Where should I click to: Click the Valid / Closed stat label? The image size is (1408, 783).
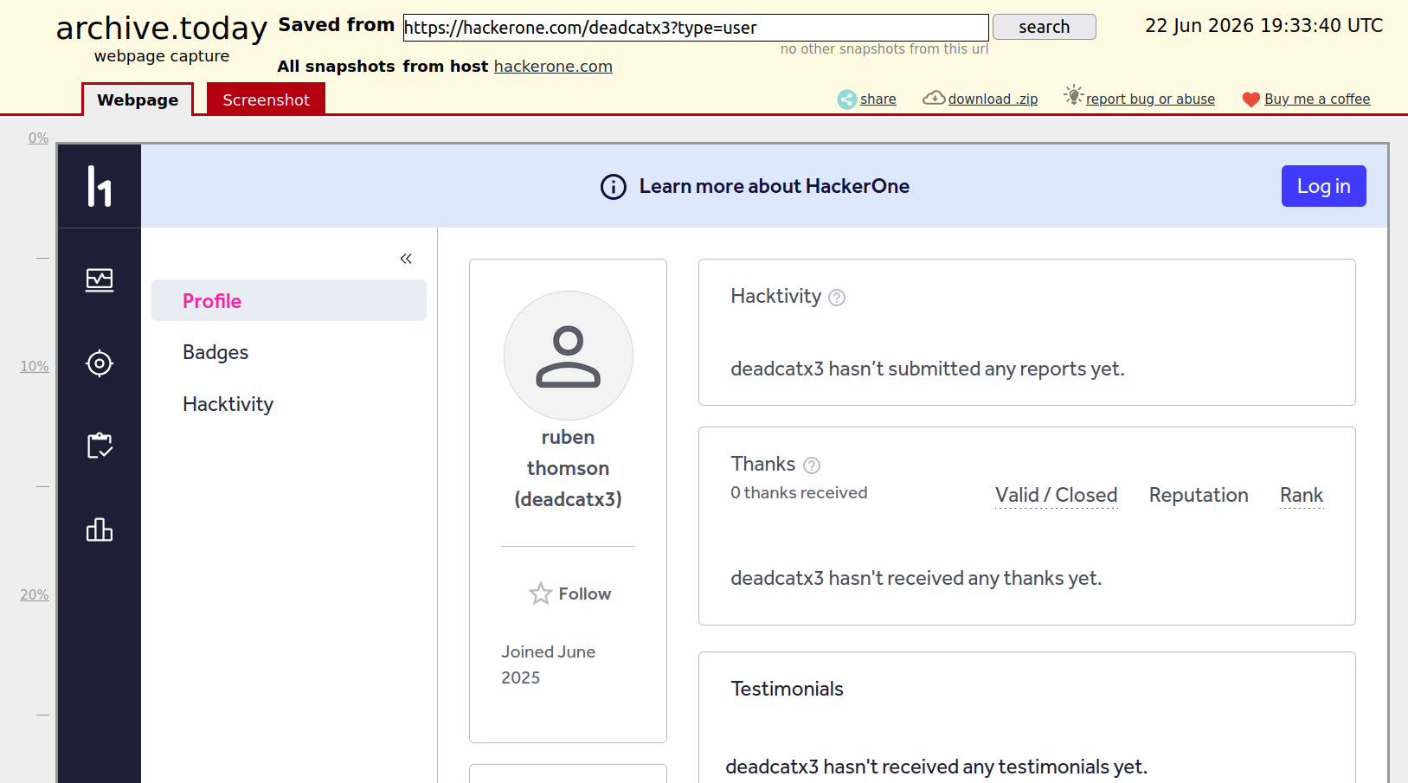(x=1057, y=495)
